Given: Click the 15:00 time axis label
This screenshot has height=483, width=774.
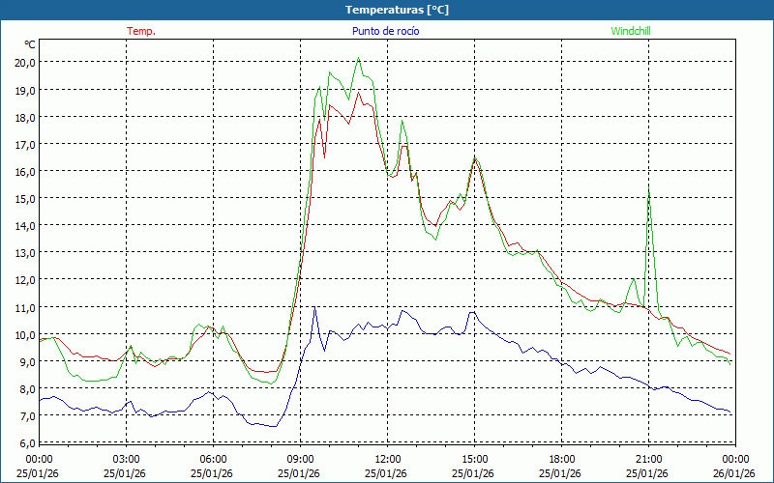Looking at the screenshot, I should tap(475, 459).
